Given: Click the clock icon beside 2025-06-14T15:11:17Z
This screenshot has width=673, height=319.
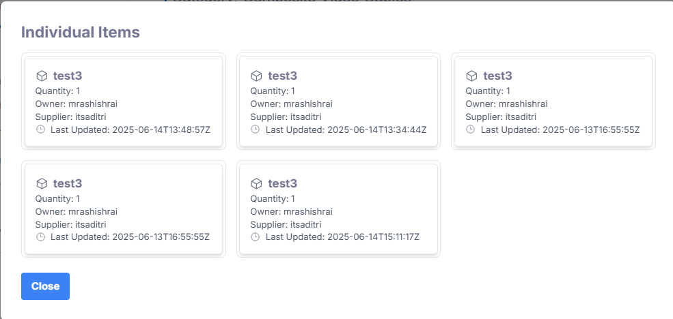Looking at the screenshot, I should [x=256, y=237].
